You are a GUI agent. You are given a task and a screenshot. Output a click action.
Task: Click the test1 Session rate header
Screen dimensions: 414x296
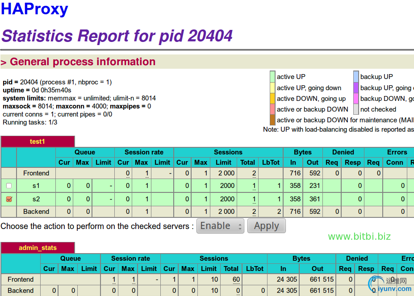click(x=144, y=152)
